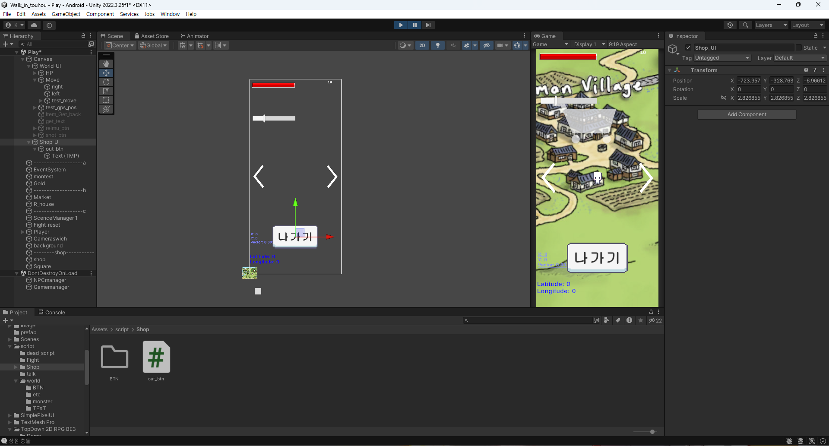
Task: Toggle hidden packages count (22)
Action: 655,320
